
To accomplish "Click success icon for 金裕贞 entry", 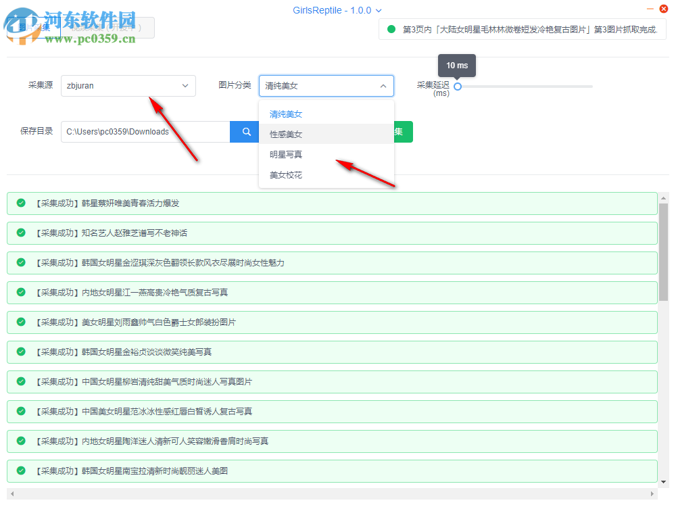I will pyautogui.click(x=21, y=352).
